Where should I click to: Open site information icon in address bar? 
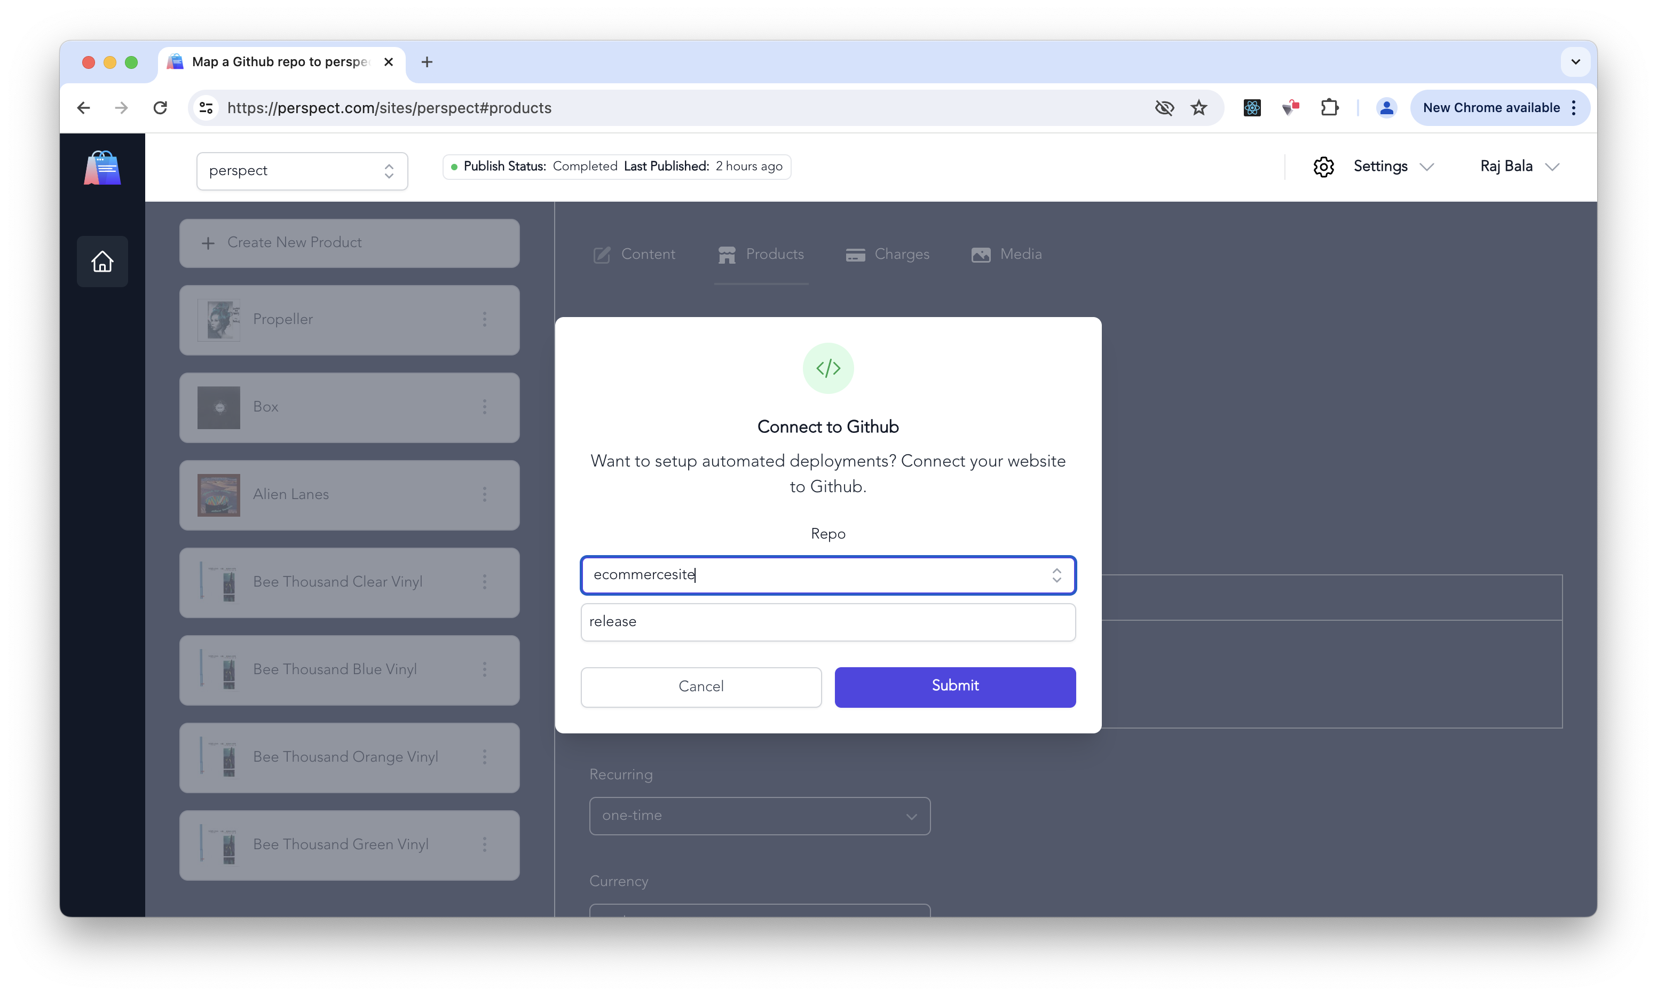[206, 107]
